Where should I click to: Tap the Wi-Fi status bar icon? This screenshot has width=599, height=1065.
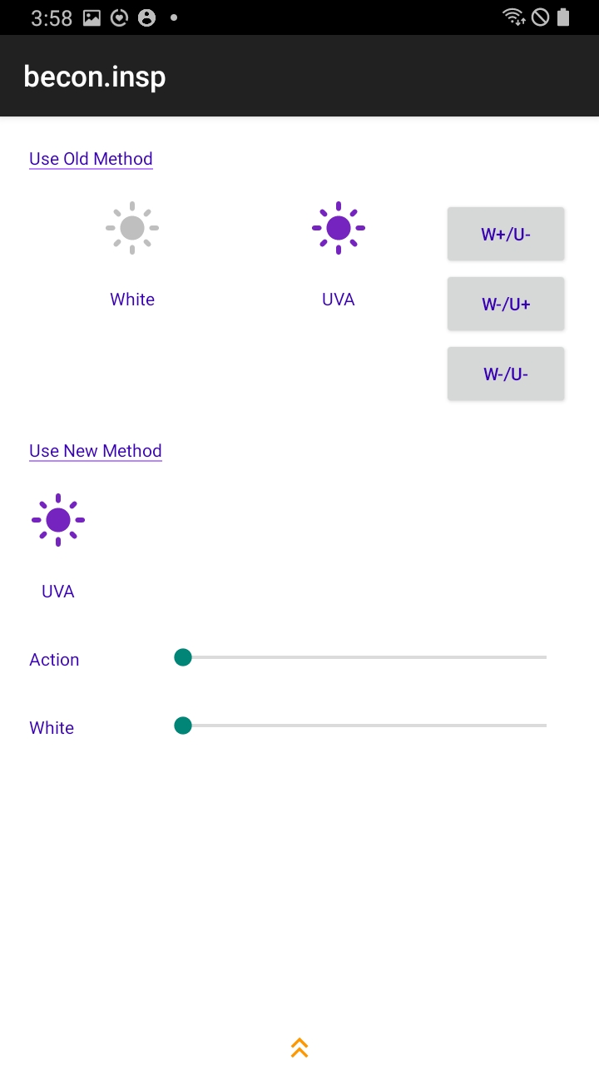click(x=514, y=17)
